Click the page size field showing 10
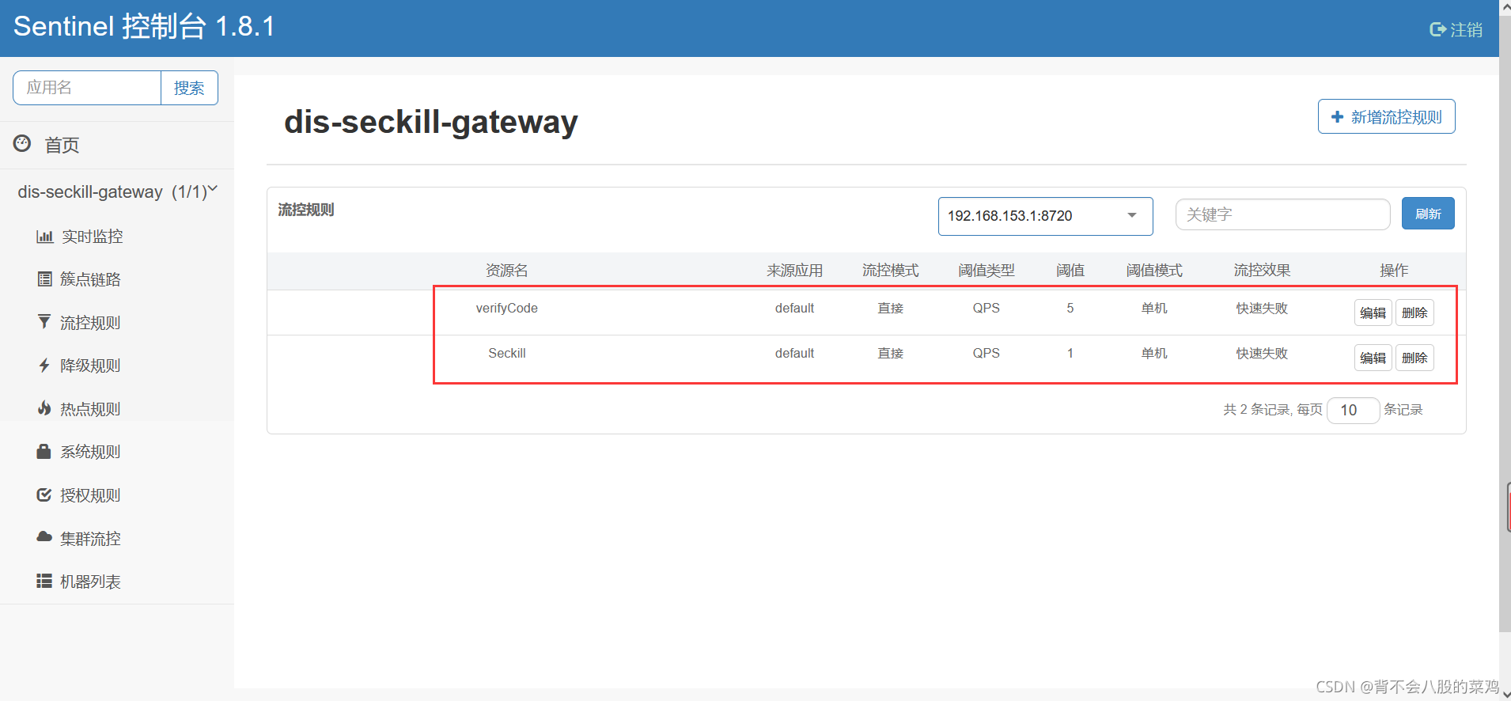The image size is (1511, 701). click(1353, 410)
